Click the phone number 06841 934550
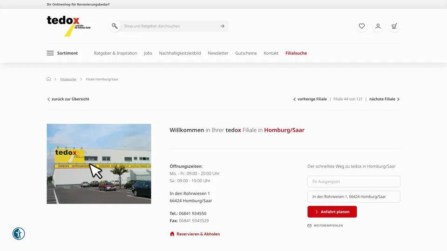447x251 pixels. coord(192,213)
